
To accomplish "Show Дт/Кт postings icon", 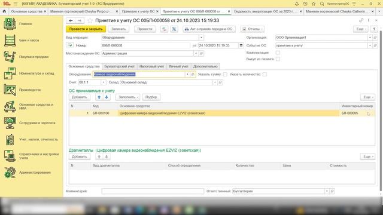I will [x=164, y=29].
